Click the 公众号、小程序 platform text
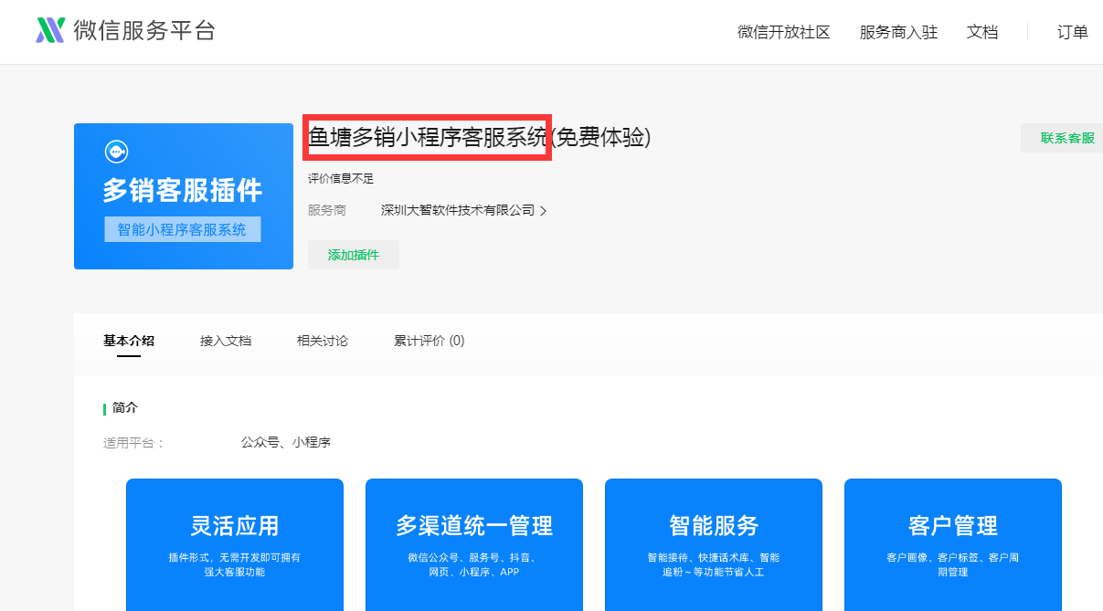This screenshot has height=611, width=1103. [x=286, y=442]
